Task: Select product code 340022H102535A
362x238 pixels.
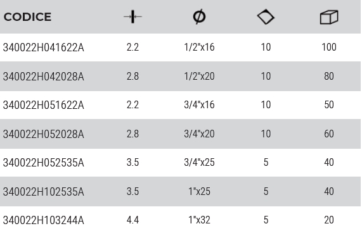Action: [x=43, y=191]
